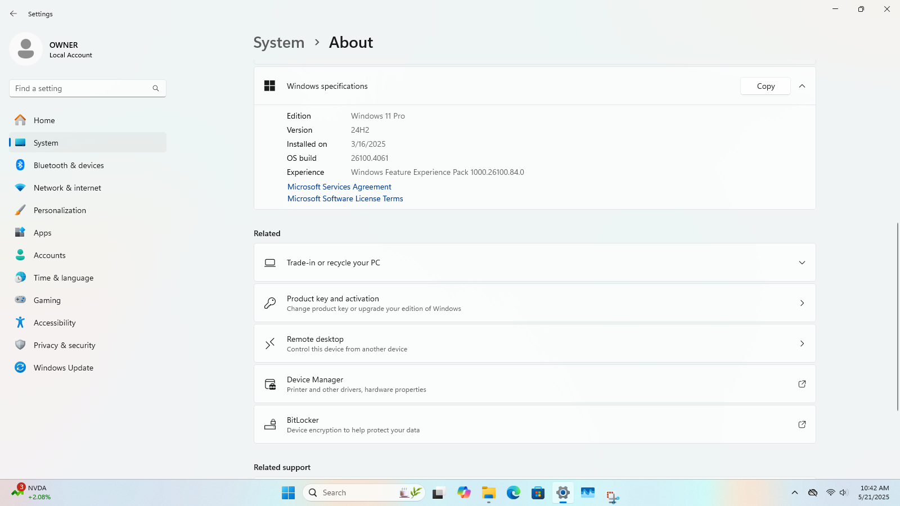Open the OWNER account profile picture
Image resolution: width=900 pixels, height=506 pixels.
pyautogui.click(x=26, y=49)
